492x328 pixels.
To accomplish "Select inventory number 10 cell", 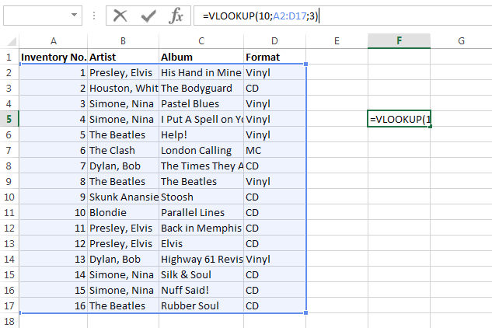I will 54,212.
